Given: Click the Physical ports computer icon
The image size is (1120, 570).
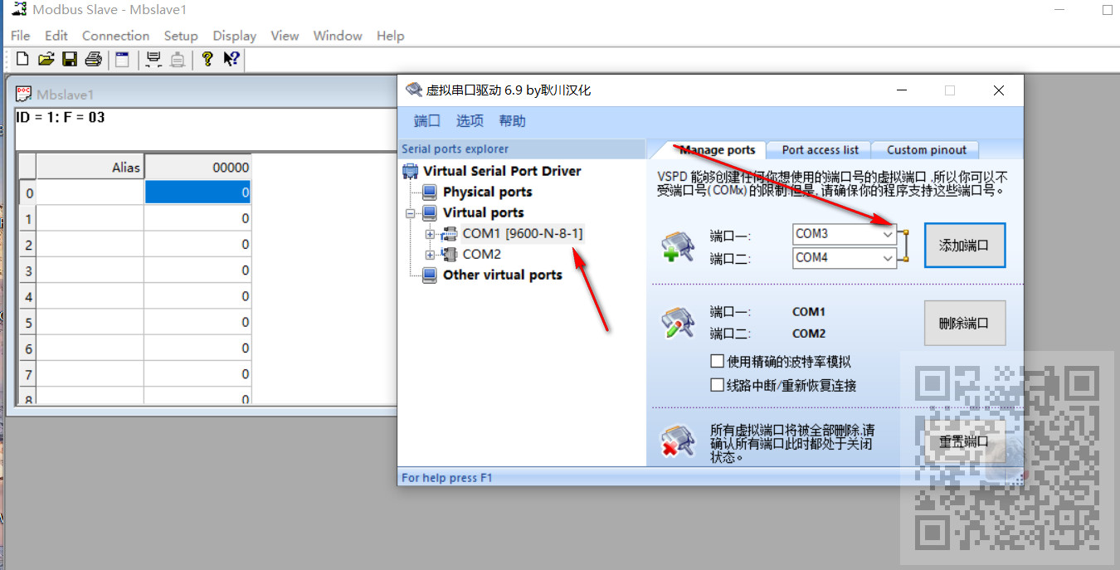Looking at the screenshot, I should [430, 192].
